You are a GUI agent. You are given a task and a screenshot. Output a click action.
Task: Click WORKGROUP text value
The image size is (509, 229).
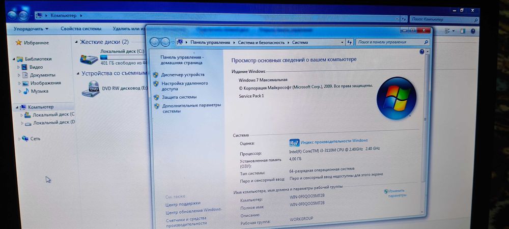(x=301, y=219)
